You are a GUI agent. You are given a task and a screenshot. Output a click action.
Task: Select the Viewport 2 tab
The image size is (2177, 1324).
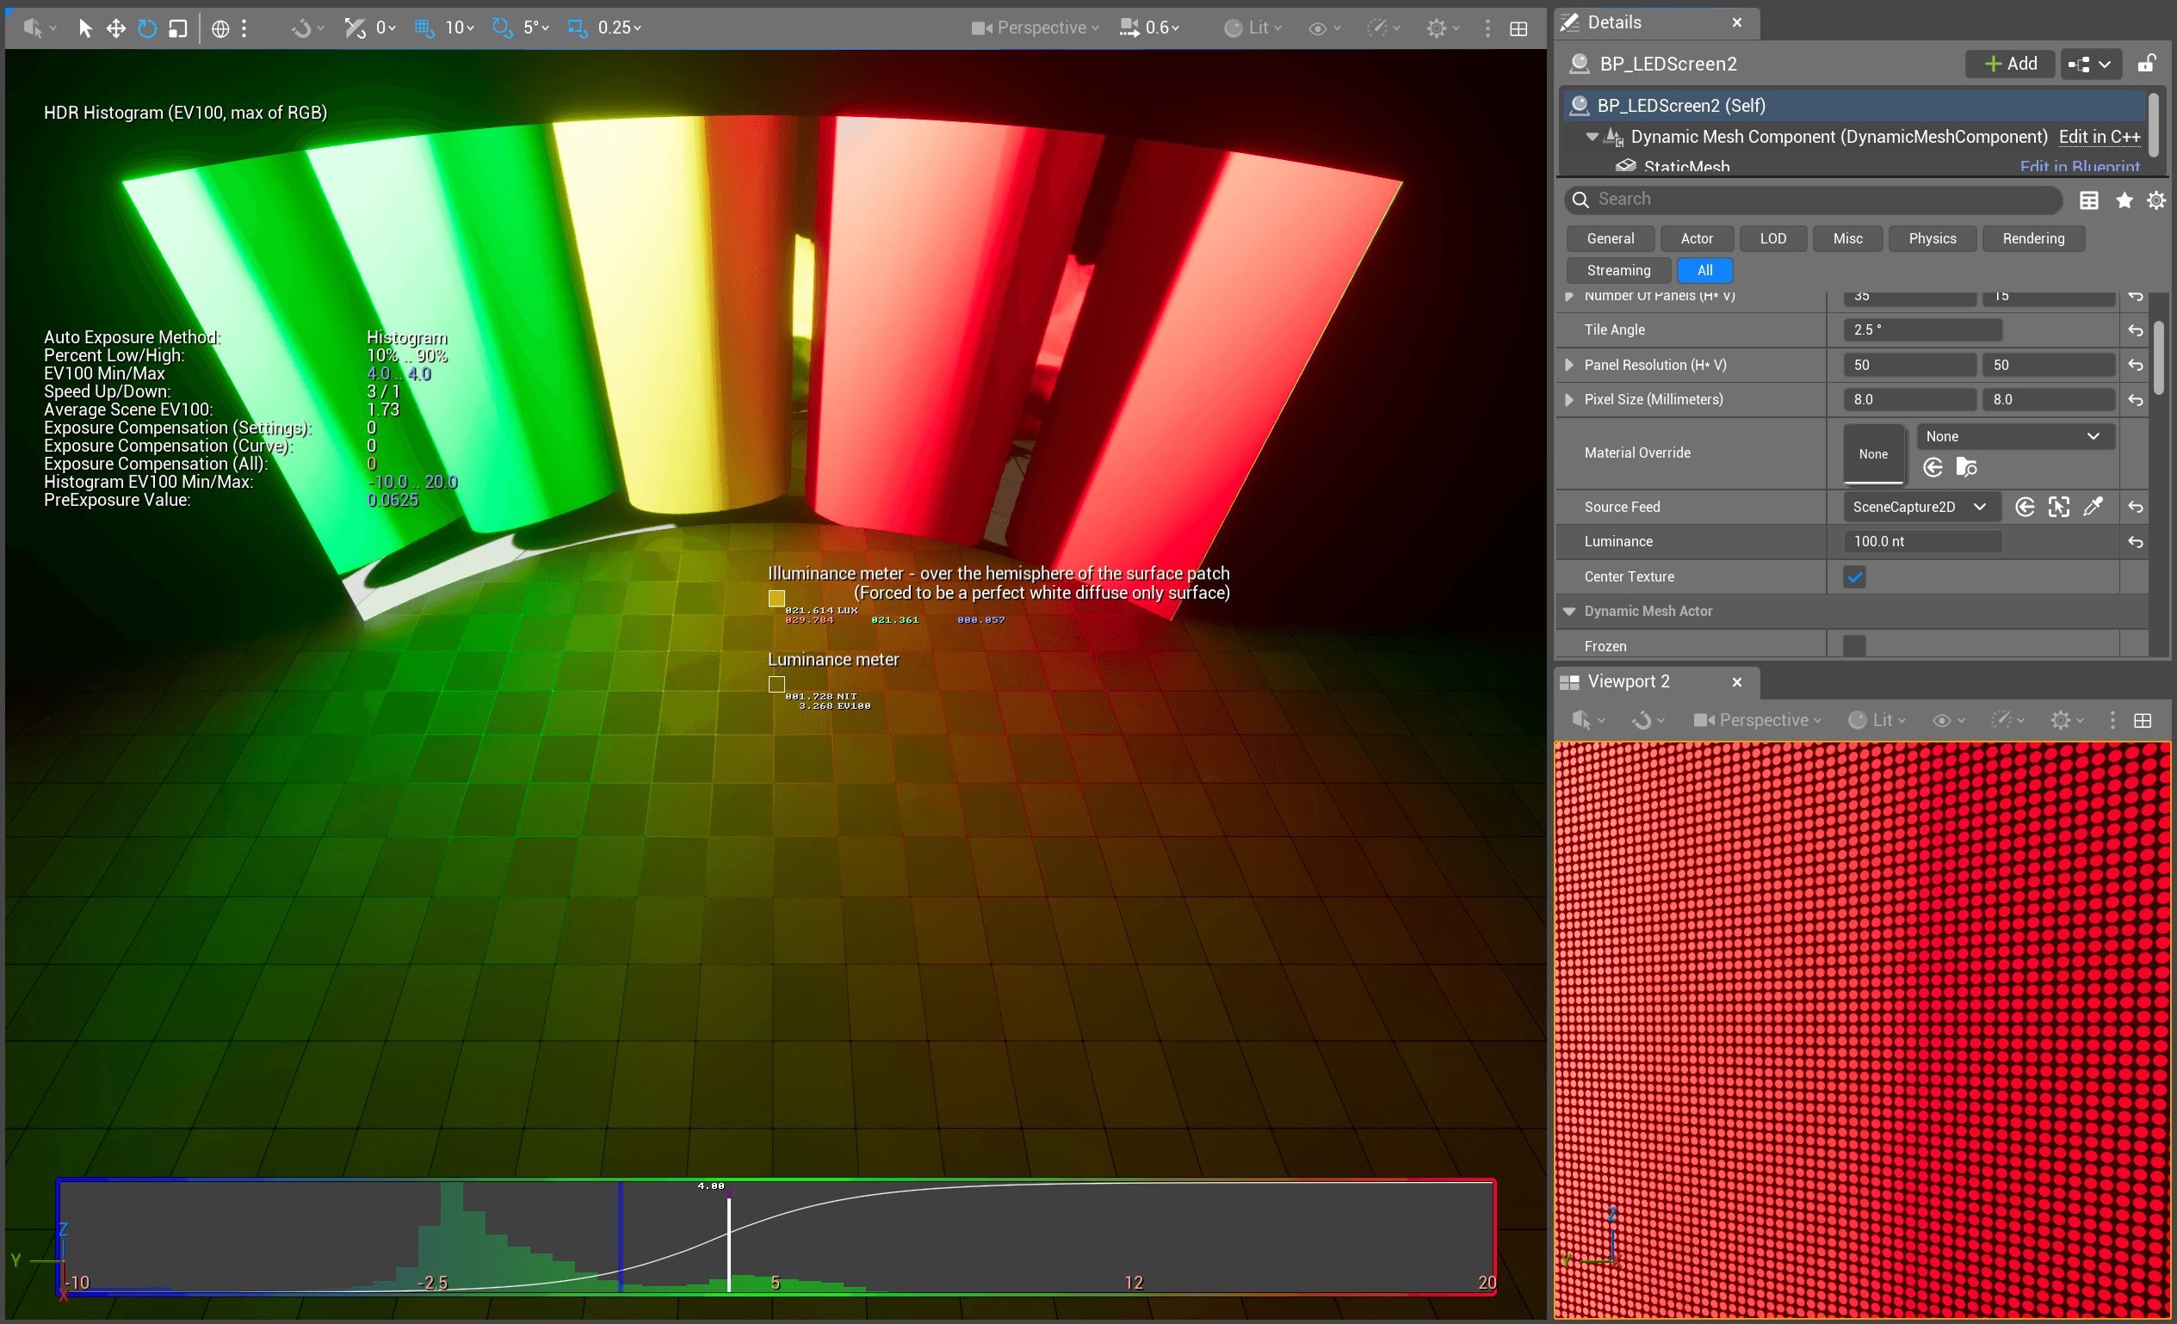click(x=1628, y=682)
